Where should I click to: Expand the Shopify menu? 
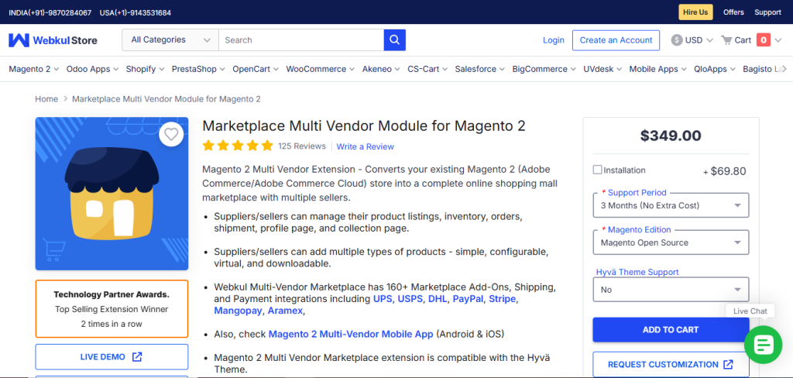point(145,69)
